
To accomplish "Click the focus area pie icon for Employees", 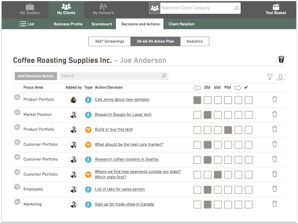I will tap(17, 187).
